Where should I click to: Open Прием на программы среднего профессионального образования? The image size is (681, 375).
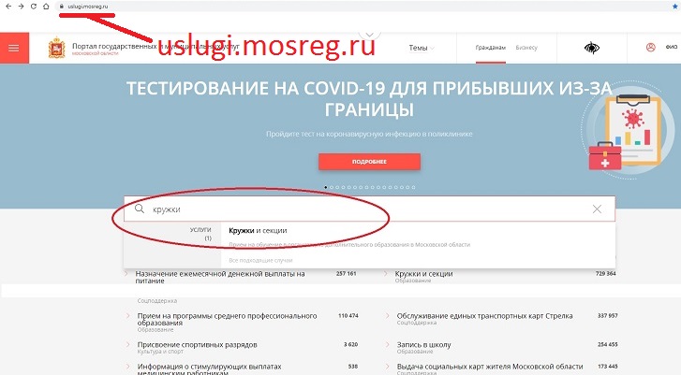[227, 319]
